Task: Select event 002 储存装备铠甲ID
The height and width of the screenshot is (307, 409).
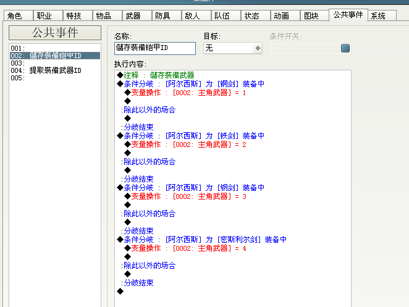Action: 55,56
